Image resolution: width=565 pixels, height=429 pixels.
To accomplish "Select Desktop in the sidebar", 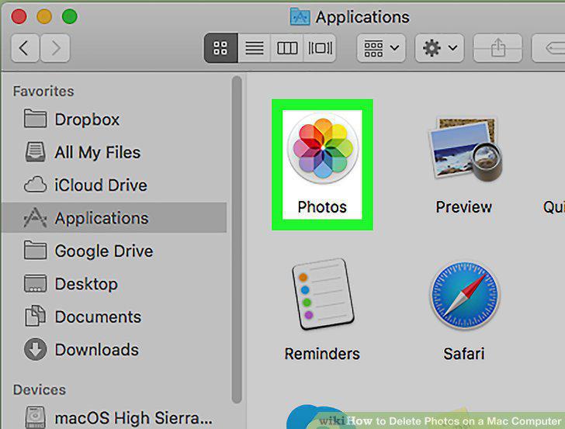I will click(x=114, y=283).
